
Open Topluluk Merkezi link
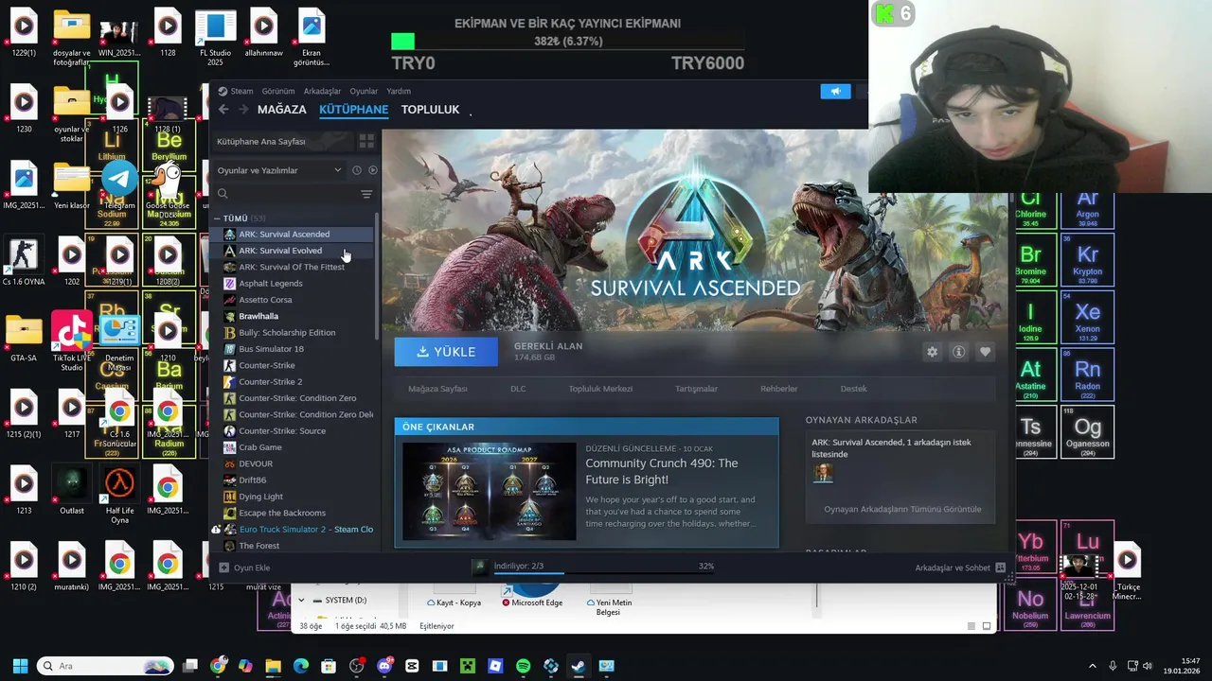600,389
